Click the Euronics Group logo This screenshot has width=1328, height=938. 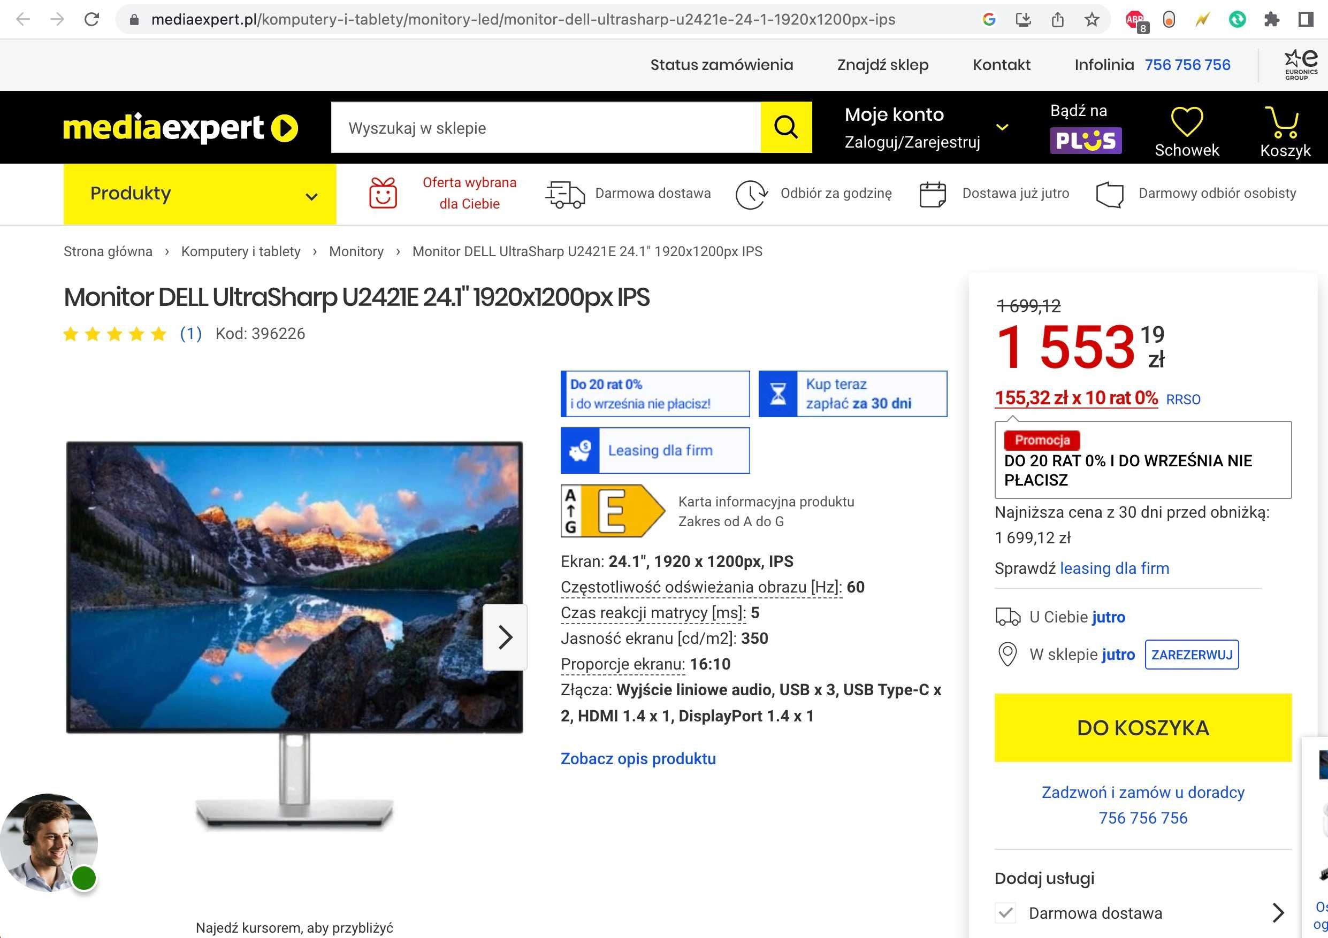1300,65
